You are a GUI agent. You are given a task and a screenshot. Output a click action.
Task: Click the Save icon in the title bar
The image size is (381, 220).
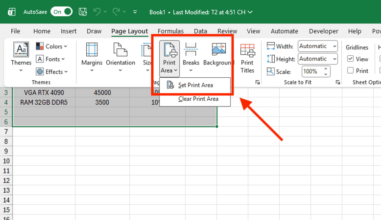tap(83, 12)
